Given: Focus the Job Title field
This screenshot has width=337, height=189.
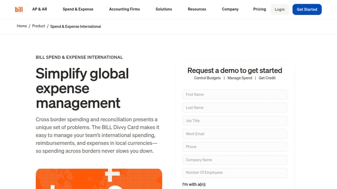Looking at the screenshot, I should click(x=235, y=121).
